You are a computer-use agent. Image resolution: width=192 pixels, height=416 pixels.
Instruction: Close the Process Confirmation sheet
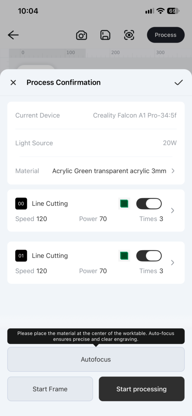click(13, 82)
